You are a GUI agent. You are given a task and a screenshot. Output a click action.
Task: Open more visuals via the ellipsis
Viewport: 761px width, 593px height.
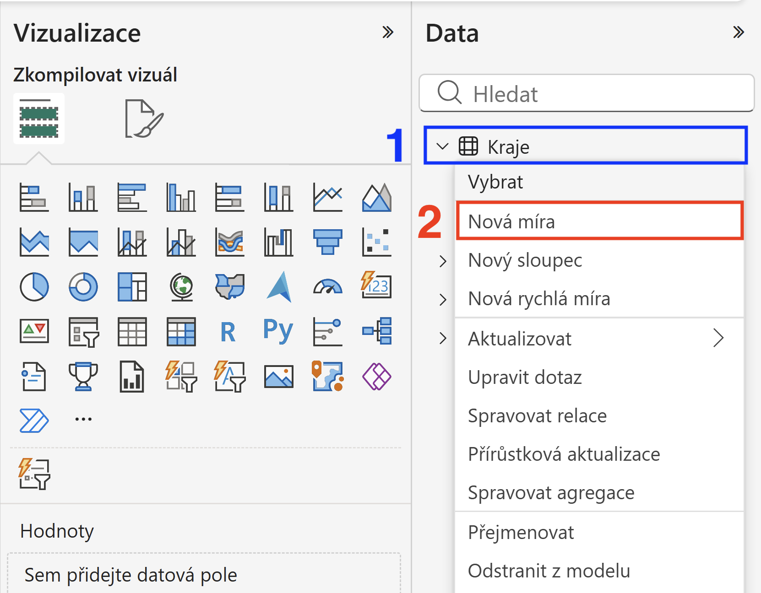pos(83,419)
